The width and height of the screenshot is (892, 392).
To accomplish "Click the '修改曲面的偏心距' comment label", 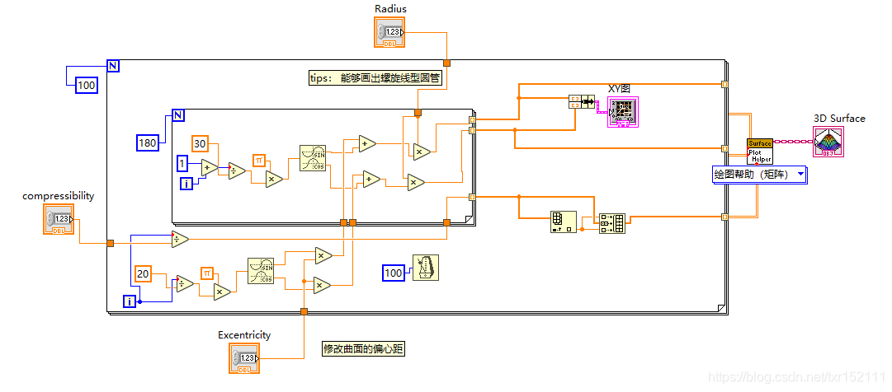I will pyautogui.click(x=364, y=349).
